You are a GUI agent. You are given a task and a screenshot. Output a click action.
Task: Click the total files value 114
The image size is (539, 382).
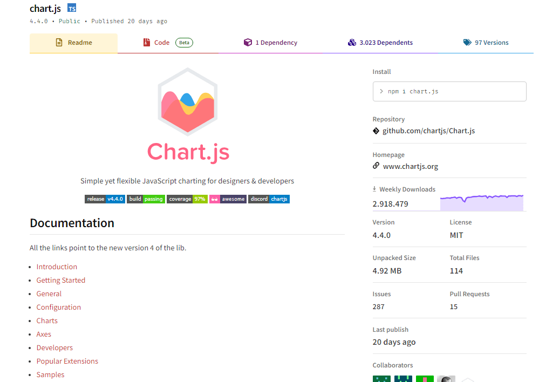tap(456, 271)
